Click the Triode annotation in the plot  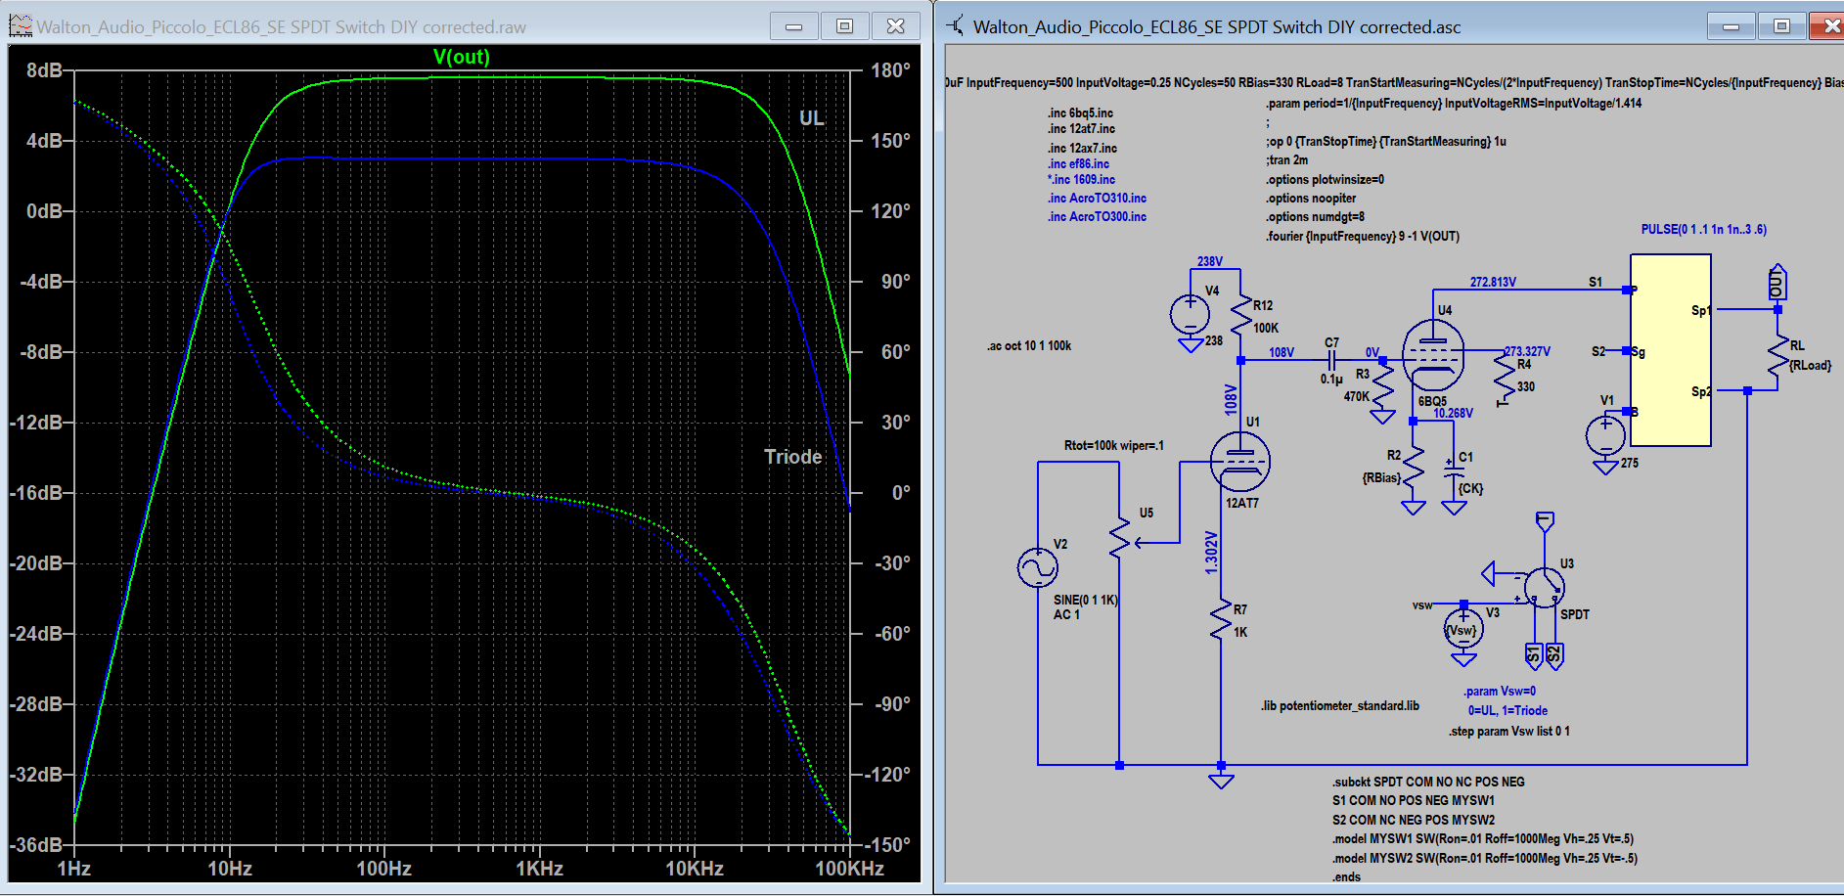[793, 457]
